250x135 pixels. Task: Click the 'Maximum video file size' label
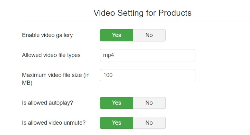[51, 75]
